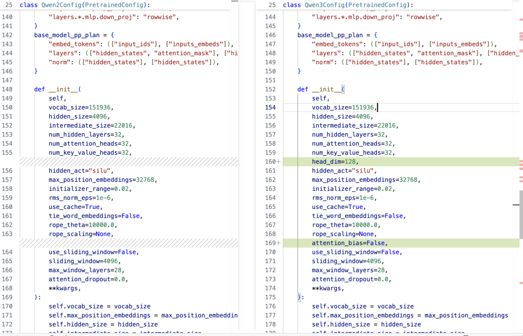Click the added-line plus marker at line 169
Screen dimensions: 523x336
(x=278, y=243)
